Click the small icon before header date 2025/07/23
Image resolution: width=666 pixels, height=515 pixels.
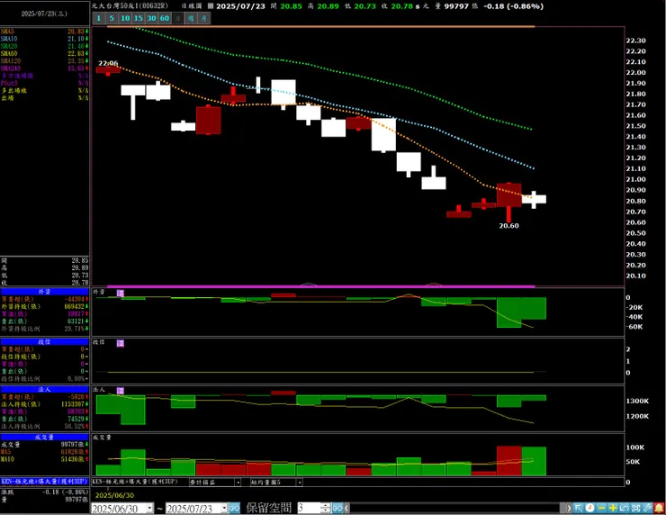point(211,6)
